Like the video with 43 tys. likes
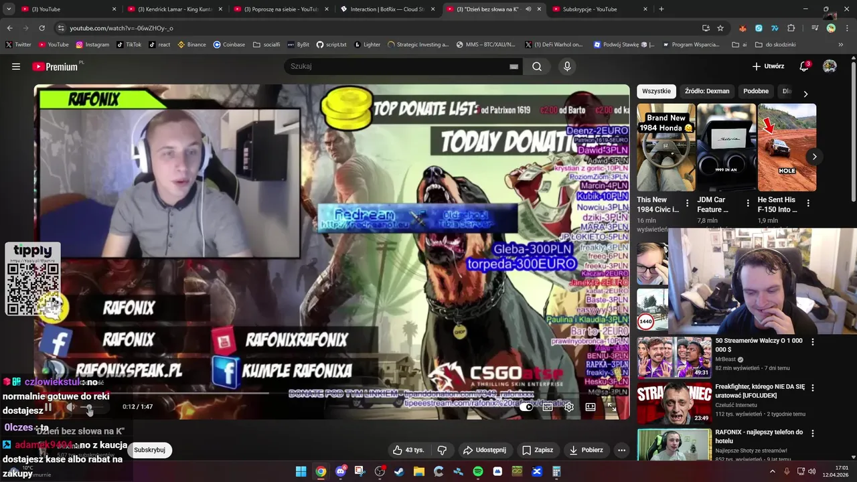 [x=408, y=450]
